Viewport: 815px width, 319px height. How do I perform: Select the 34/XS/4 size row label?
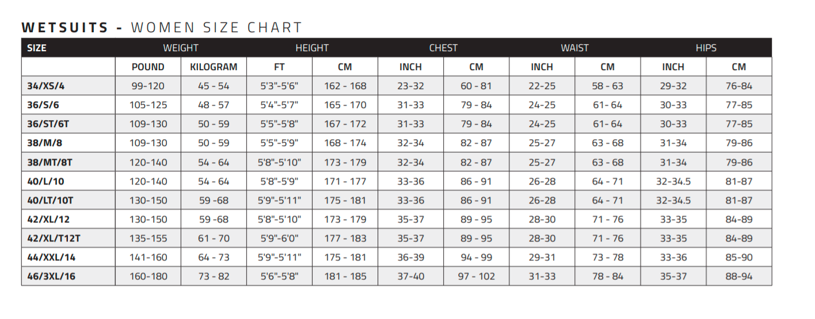point(47,86)
